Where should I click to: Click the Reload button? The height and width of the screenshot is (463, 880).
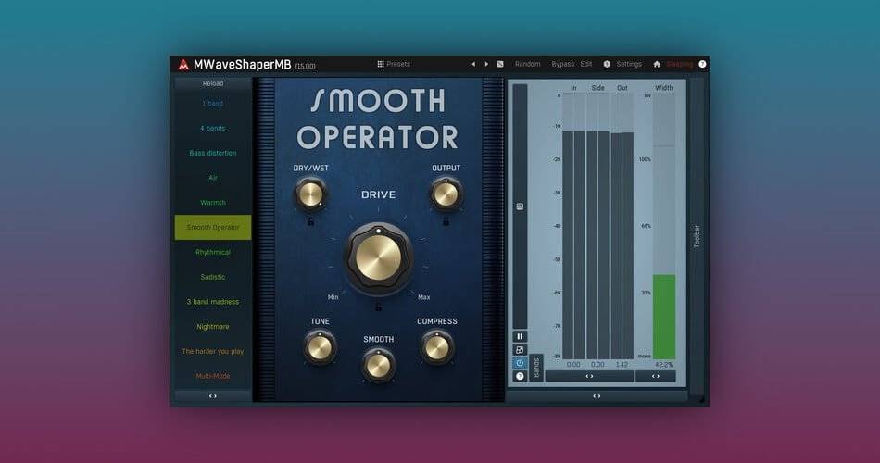pyautogui.click(x=213, y=83)
